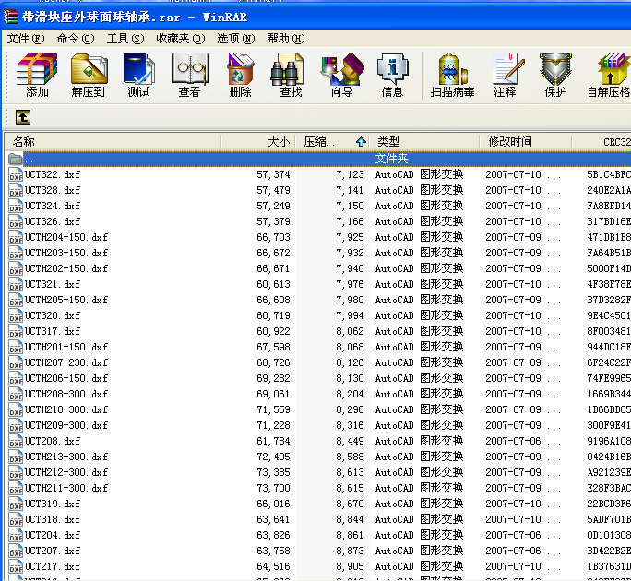The width and height of the screenshot is (631, 581).
Task: Click DXF file icon of UCT321.dxf
Action: point(16,284)
